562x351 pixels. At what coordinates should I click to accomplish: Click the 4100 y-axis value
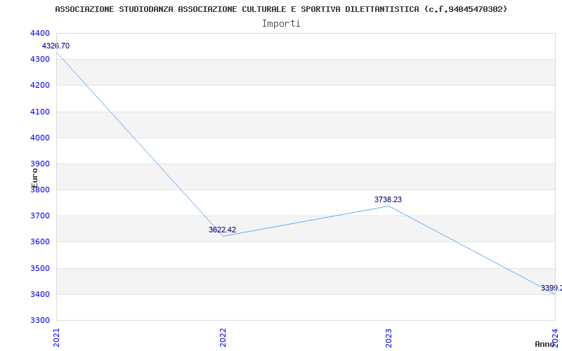click(x=39, y=112)
